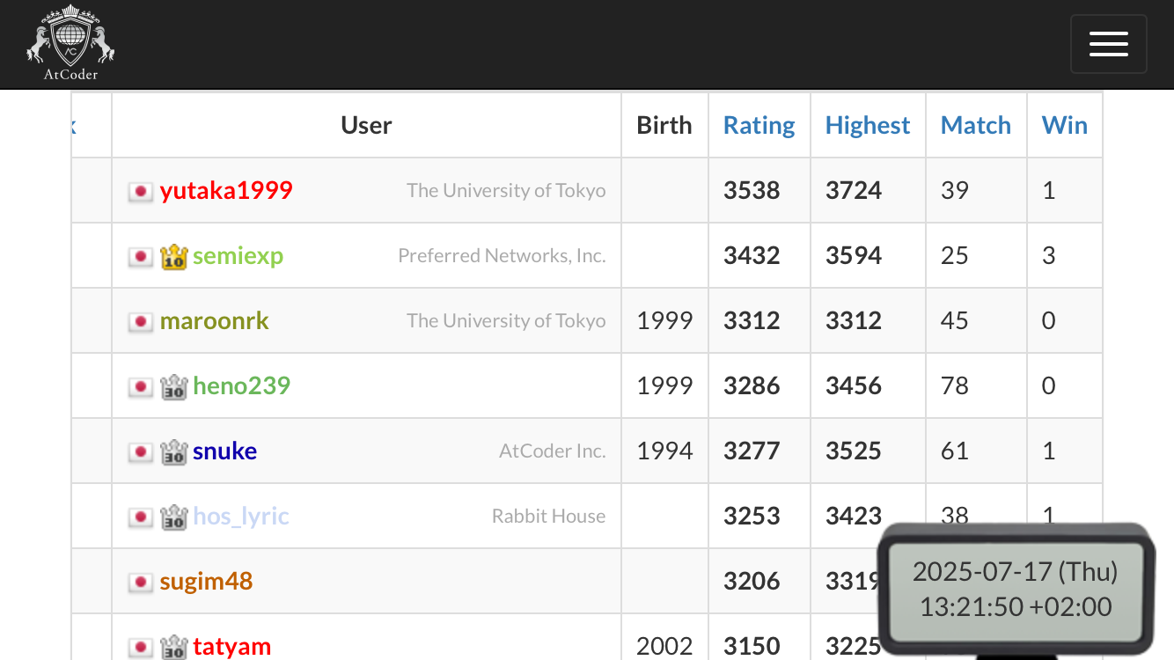Click silver crown badge beside snuke

pos(174,451)
